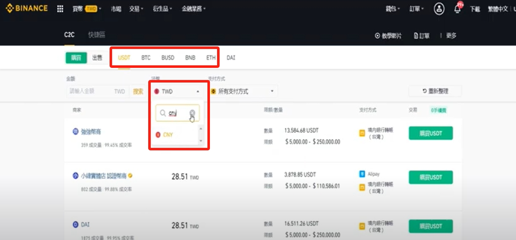Click 購買USDT for the 16,511.26 USDT offer
Screen dimensions: 516x240
[x=431, y=226]
